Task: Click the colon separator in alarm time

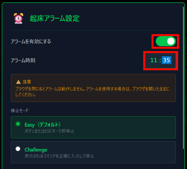Action: (x=160, y=60)
